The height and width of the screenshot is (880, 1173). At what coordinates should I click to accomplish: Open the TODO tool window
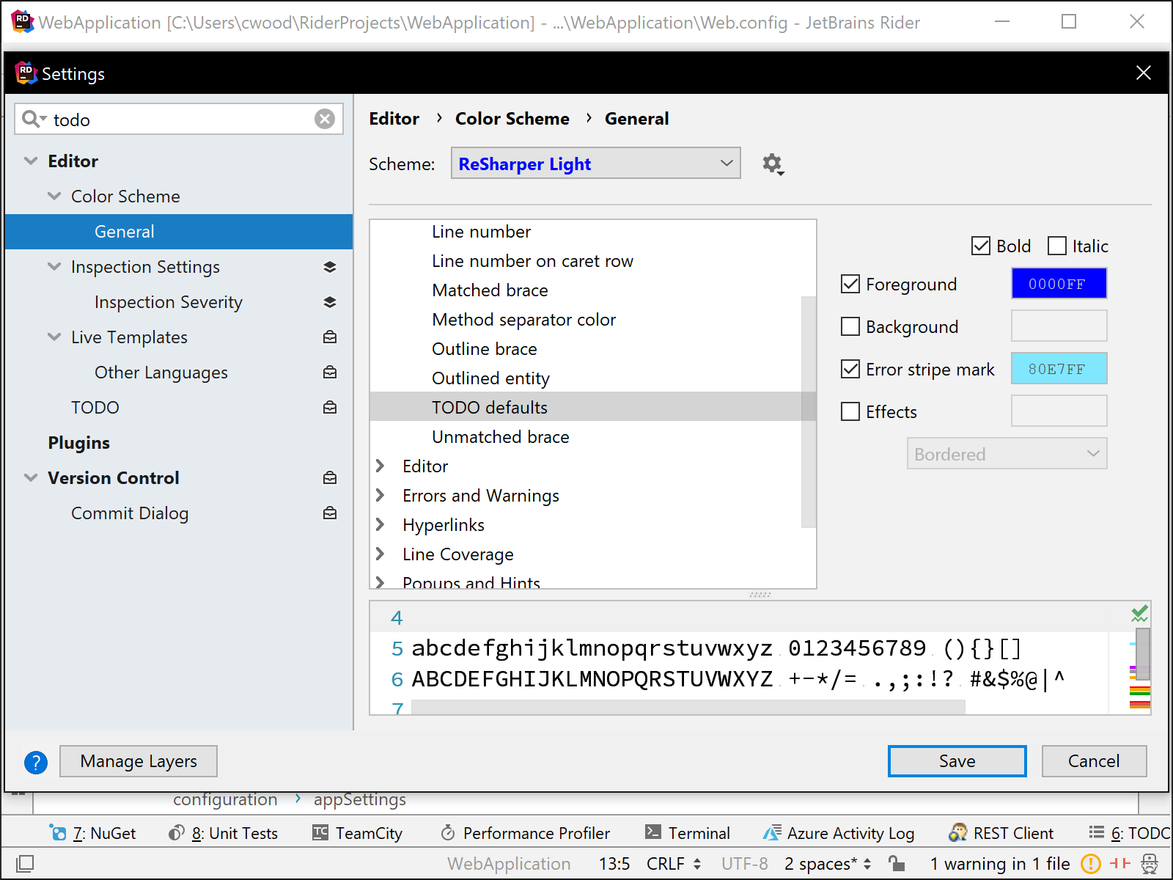click(1129, 833)
